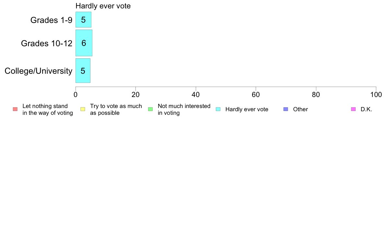Select the Grades 1-9 bar
The width and height of the screenshot is (385, 238).
(x=84, y=20)
